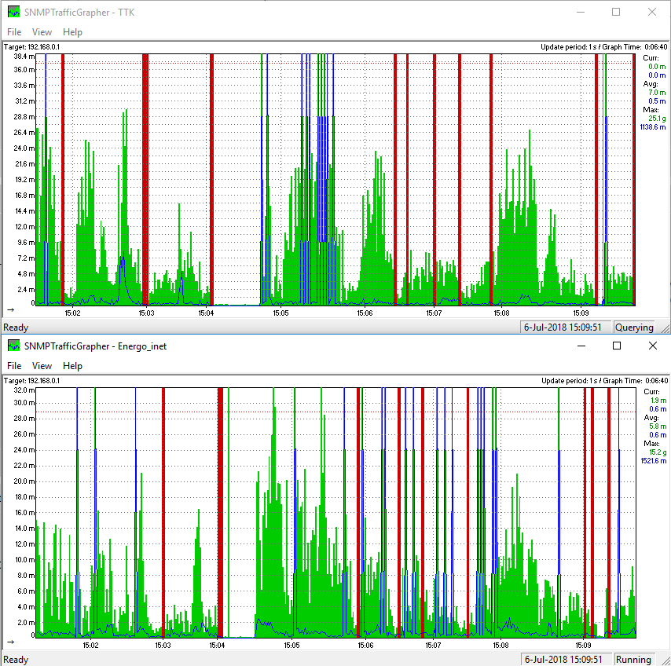The height and width of the screenshot is (666, 671).
Task: Click the Running status panel in Energo_inet
Action: click(634, 660)
